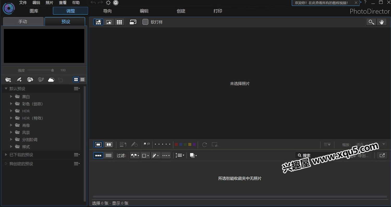Screen dimensions: 391x207
Task: Click the cloud presets download icon
Action: click(x=51, y=80)
